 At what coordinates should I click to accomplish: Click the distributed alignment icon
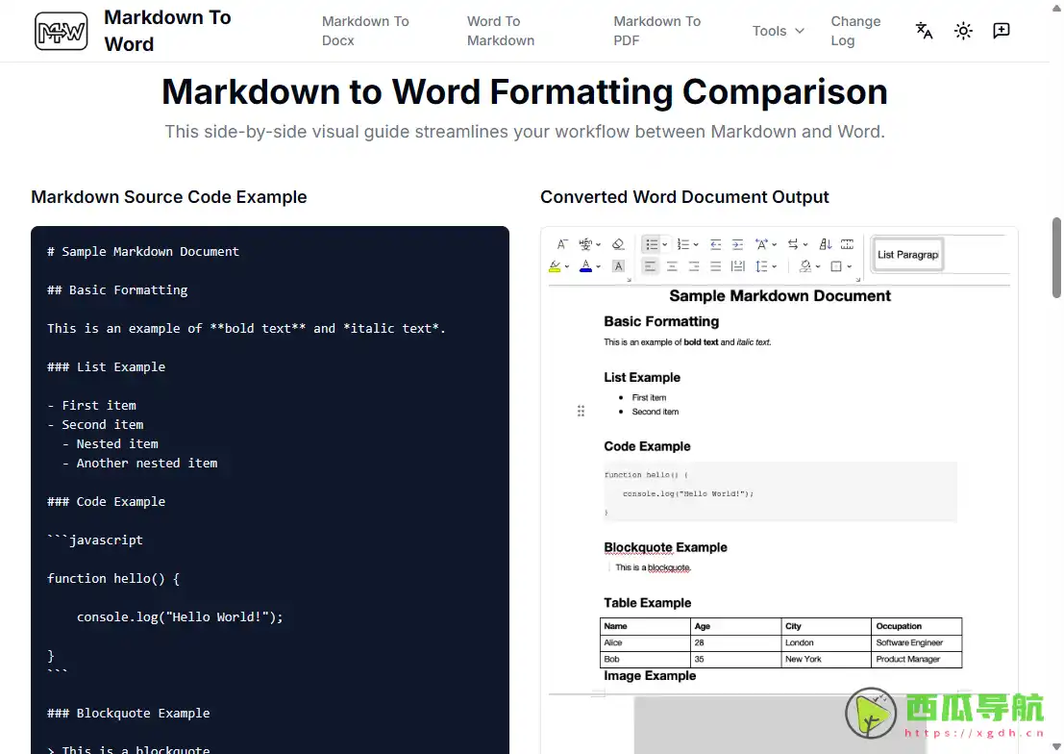click(737, 266)
